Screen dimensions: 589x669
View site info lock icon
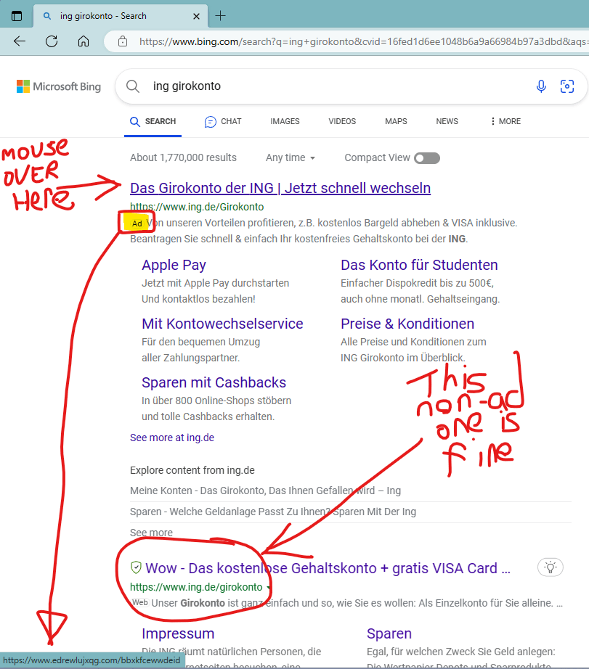[x=123, y=41]
